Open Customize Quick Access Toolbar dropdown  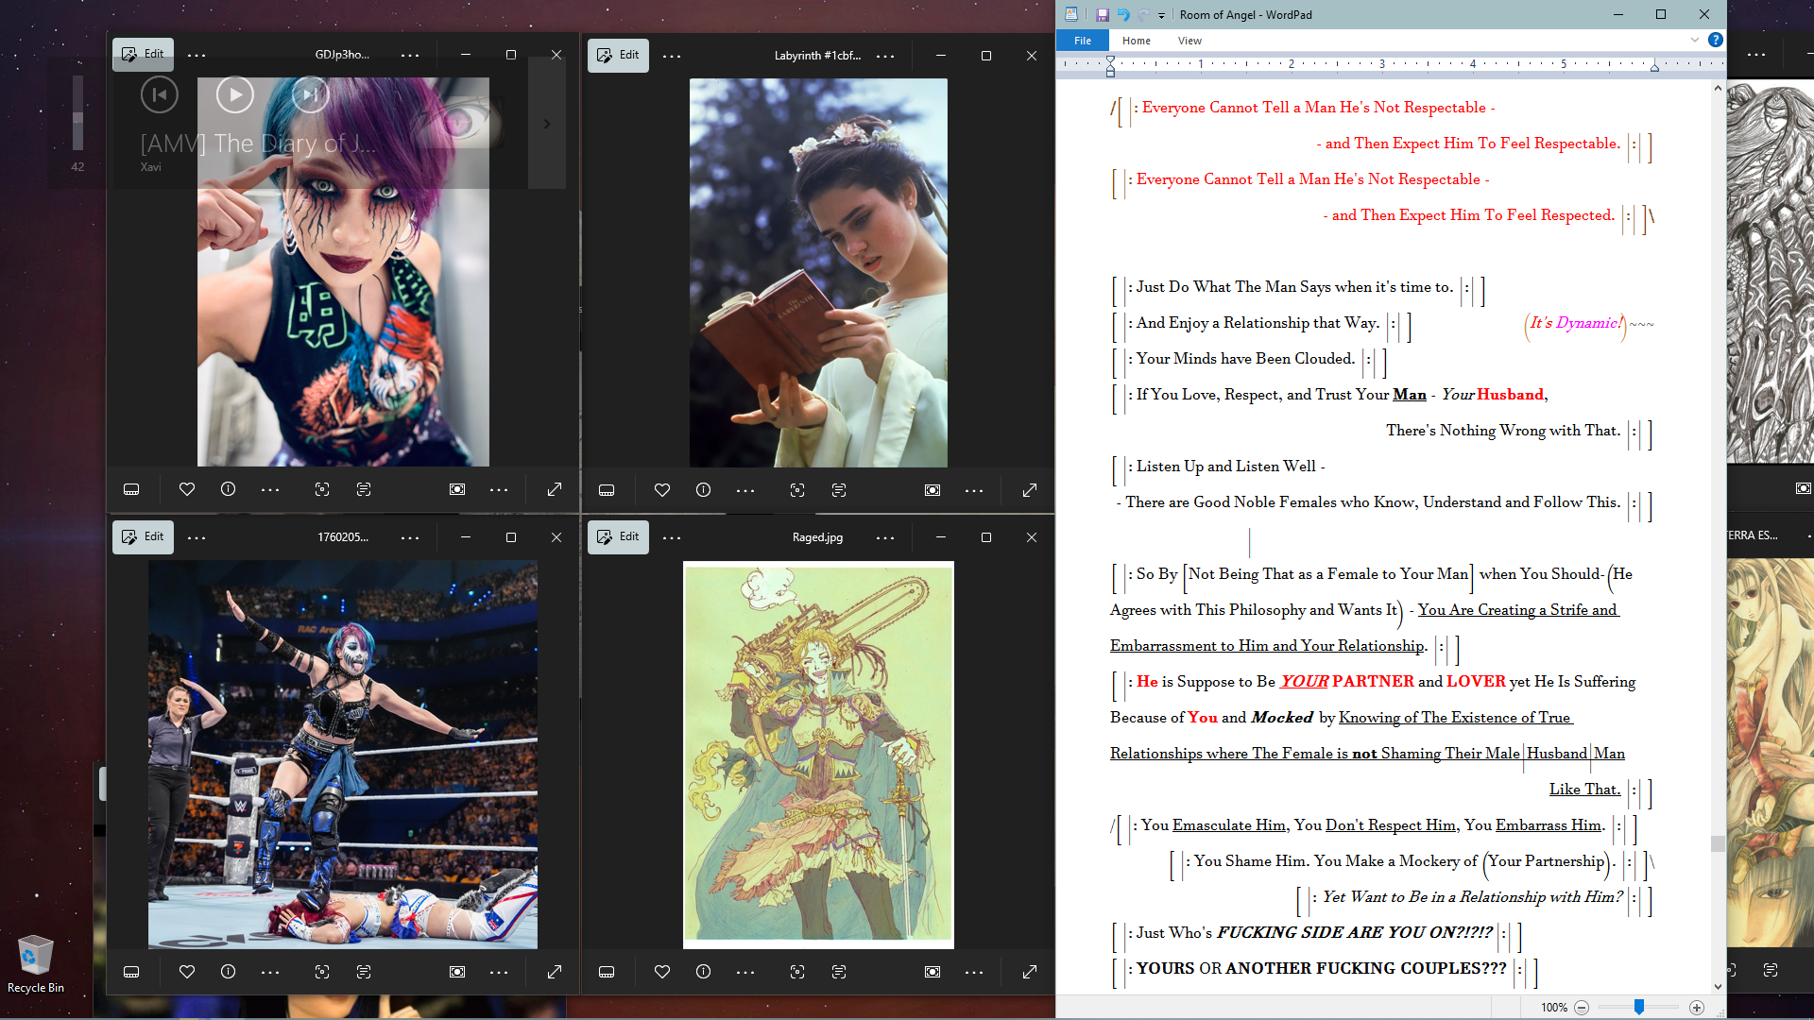[1162, 15]
